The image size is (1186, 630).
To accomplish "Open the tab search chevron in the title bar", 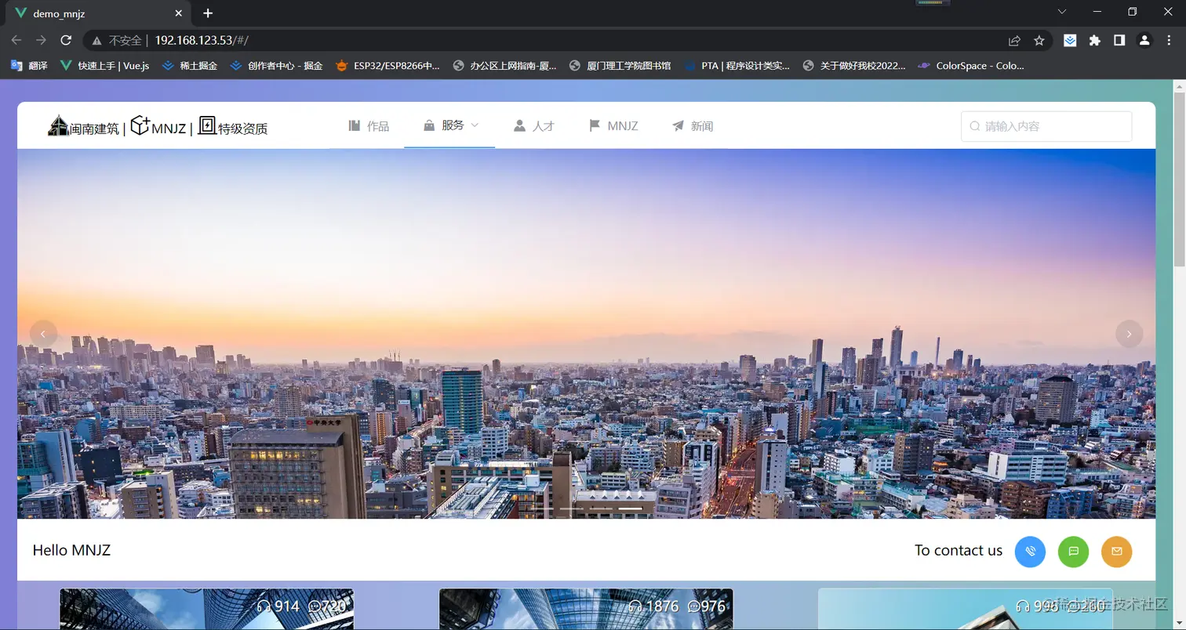I will 1062,12.
